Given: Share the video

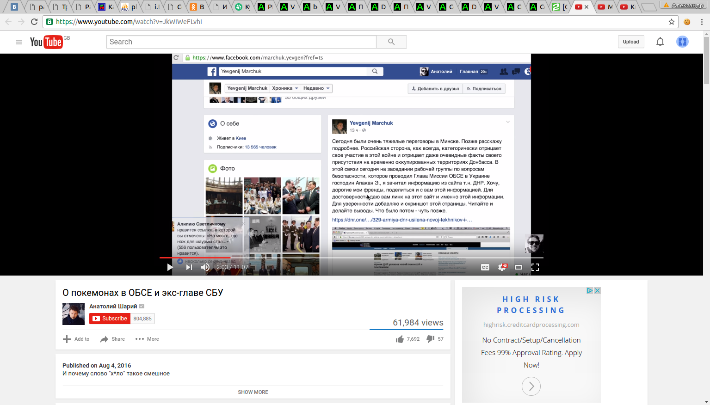Looking at the screenshot, I should click(x=112, y=339).
